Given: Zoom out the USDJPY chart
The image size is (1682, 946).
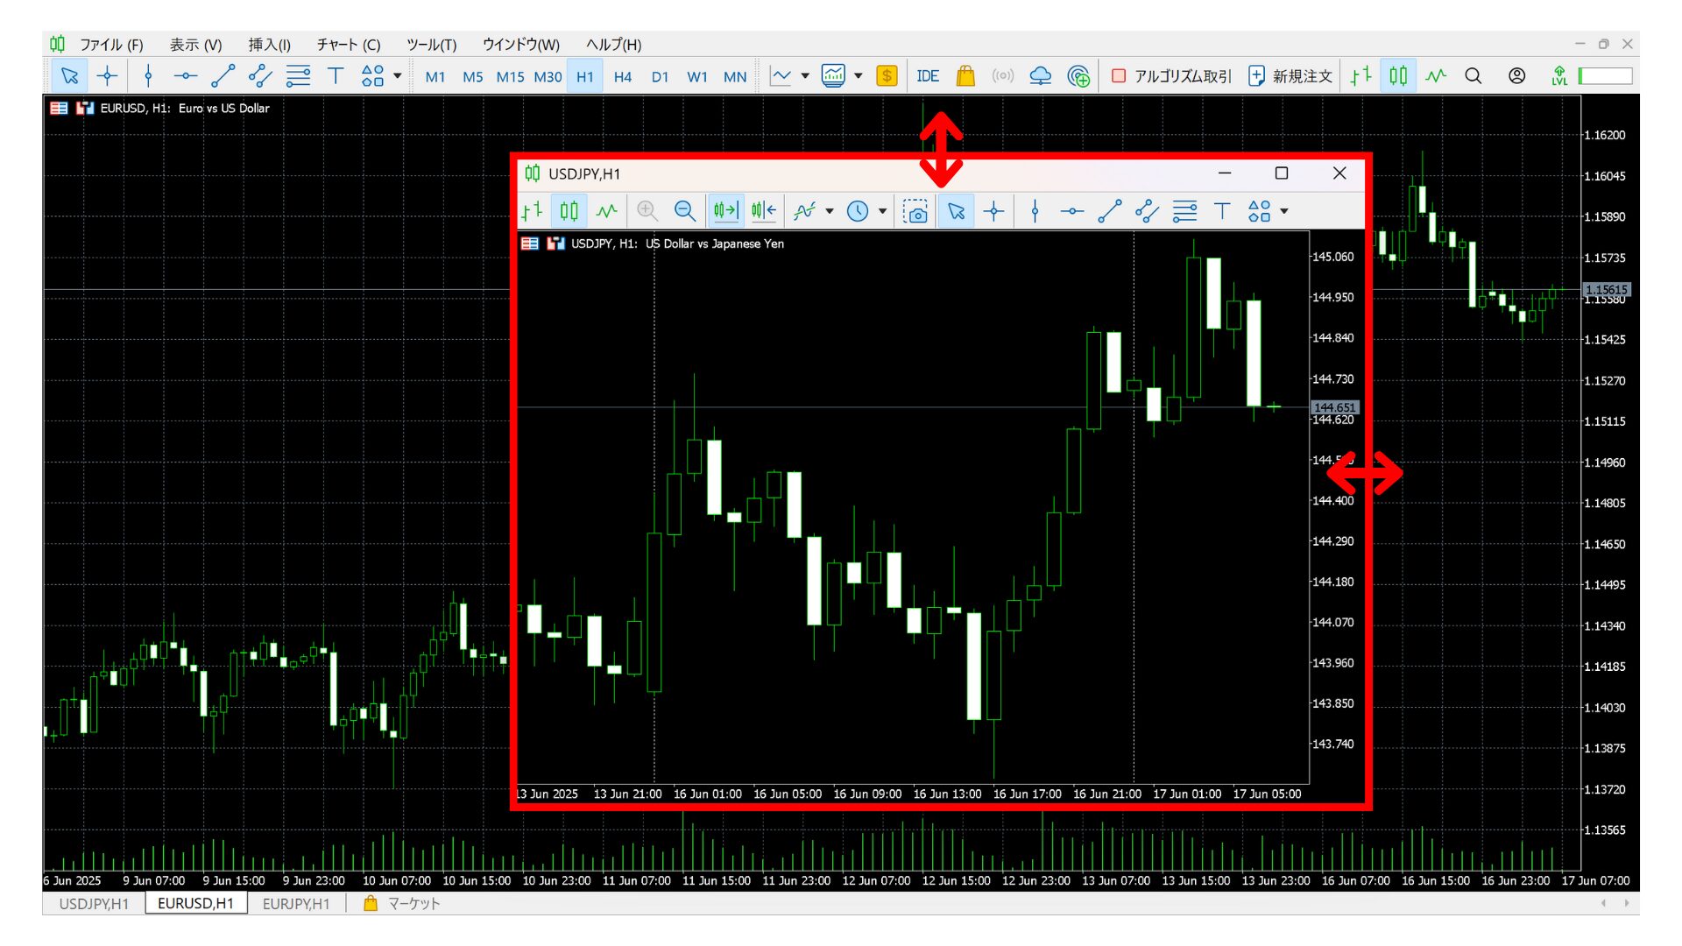Looking at the screenshot, I should tap(684, 211).
